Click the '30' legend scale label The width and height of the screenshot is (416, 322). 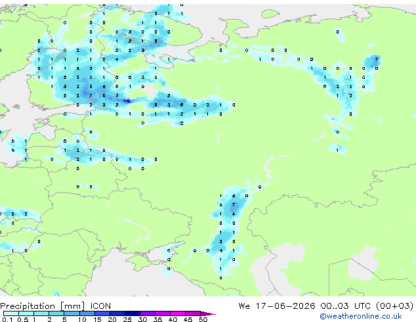[142, 319]
